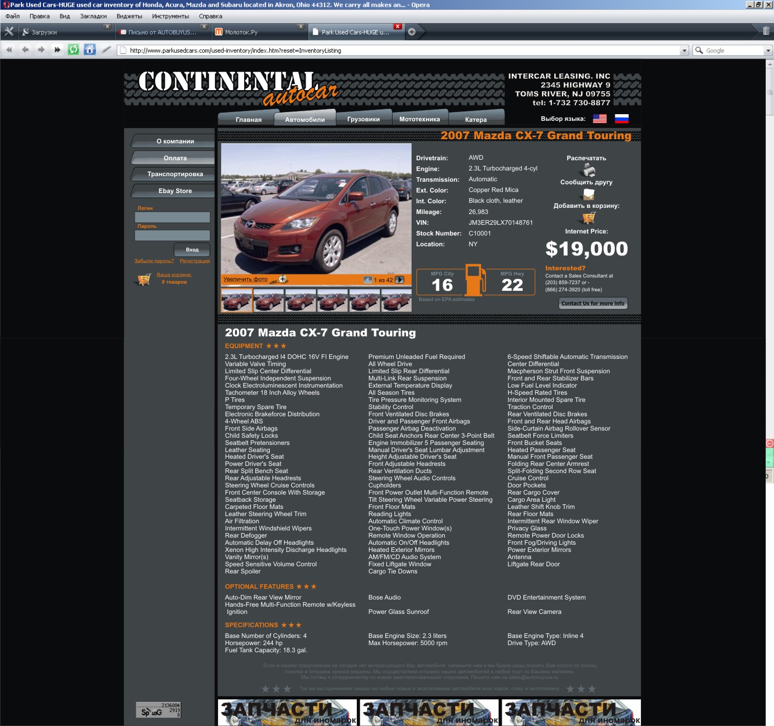Image resolution: width=774 pixels, height=726 pixels.
Task: Close the Молоток.Ру tab
Action: [x=300, y=27]
